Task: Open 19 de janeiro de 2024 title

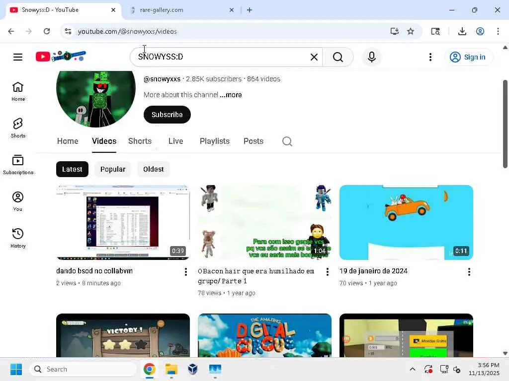Action: 373,271
